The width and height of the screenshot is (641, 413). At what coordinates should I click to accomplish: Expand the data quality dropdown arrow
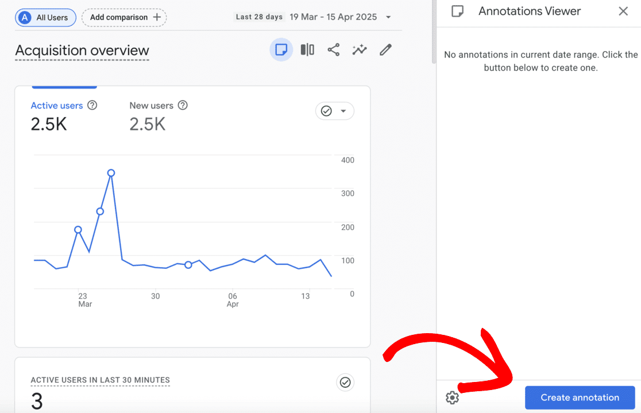[x=343, y=111]
